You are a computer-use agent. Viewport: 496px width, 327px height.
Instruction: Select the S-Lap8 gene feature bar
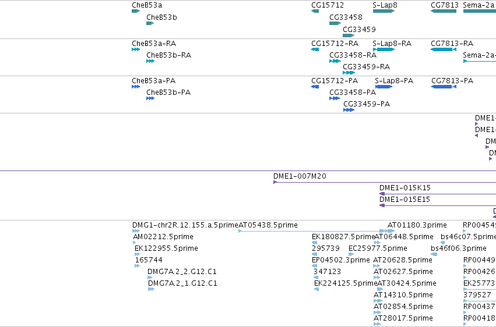(384, 11)
